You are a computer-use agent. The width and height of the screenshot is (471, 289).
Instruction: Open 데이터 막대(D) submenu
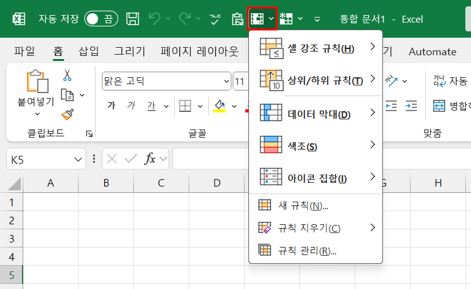coord(316,113)
